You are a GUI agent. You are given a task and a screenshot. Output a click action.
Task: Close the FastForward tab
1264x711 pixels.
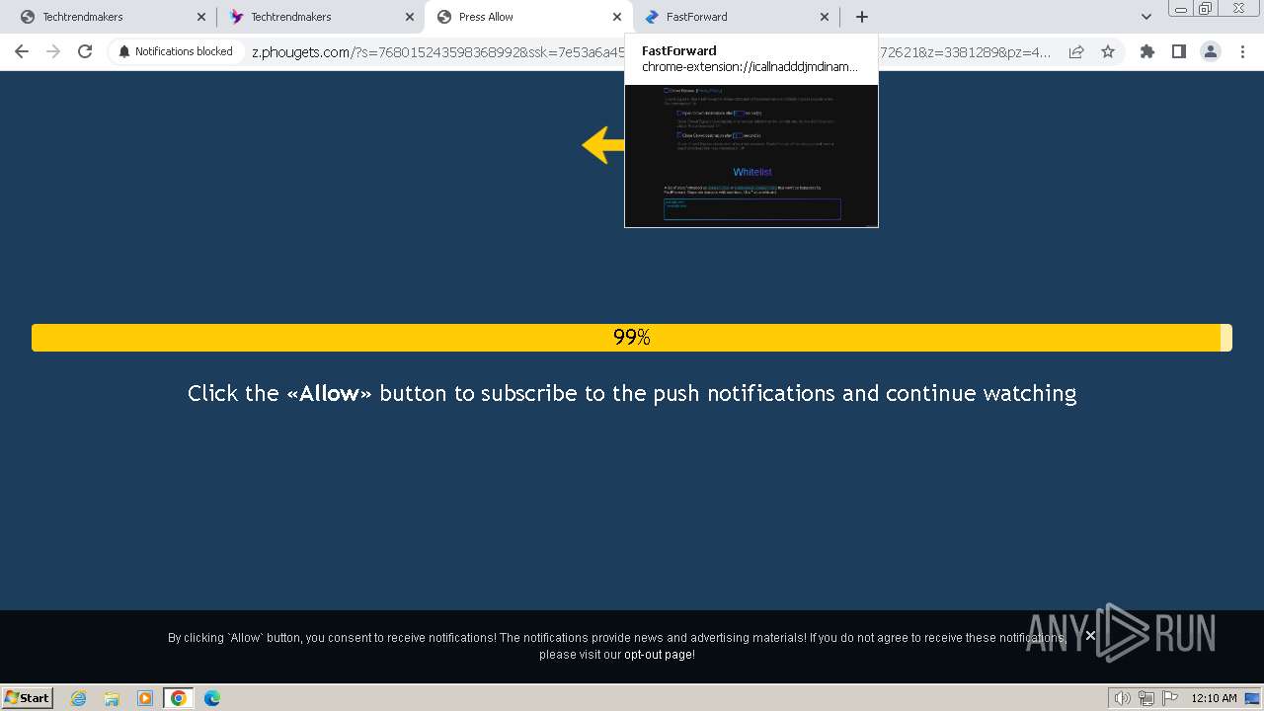pos(824,17)
